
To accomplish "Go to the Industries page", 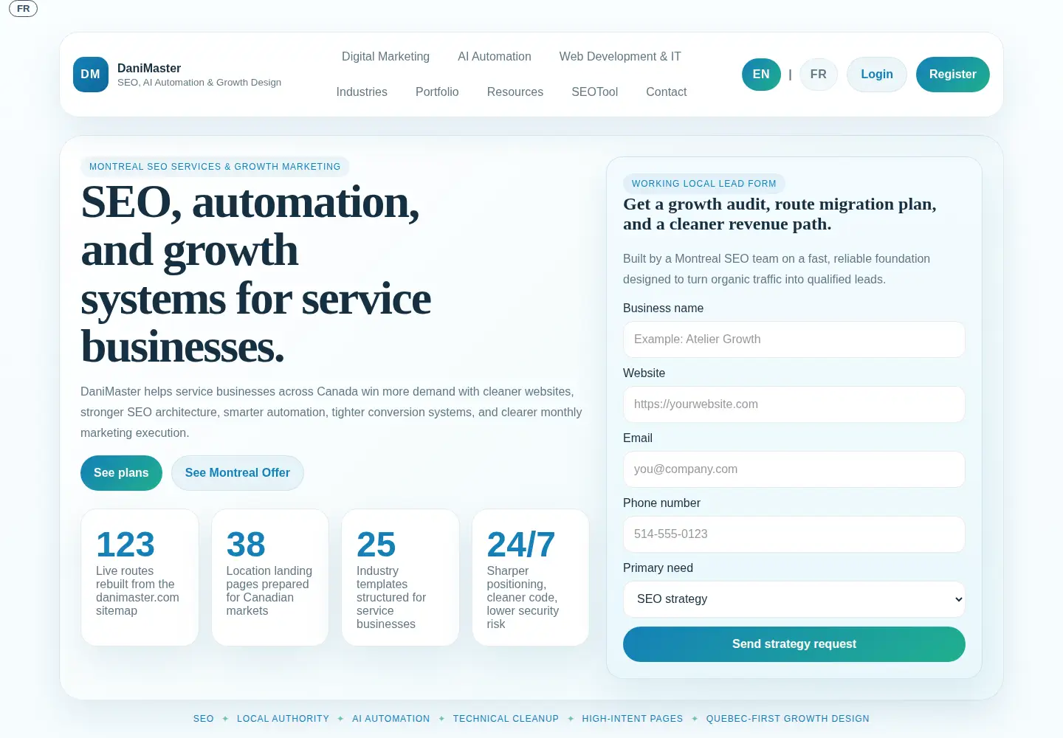I will point(362,92).
